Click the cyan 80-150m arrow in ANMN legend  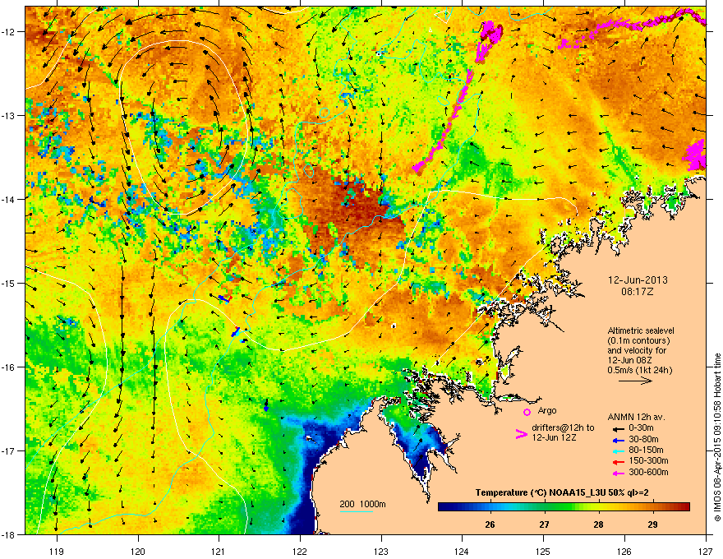[x=619, y=451]
